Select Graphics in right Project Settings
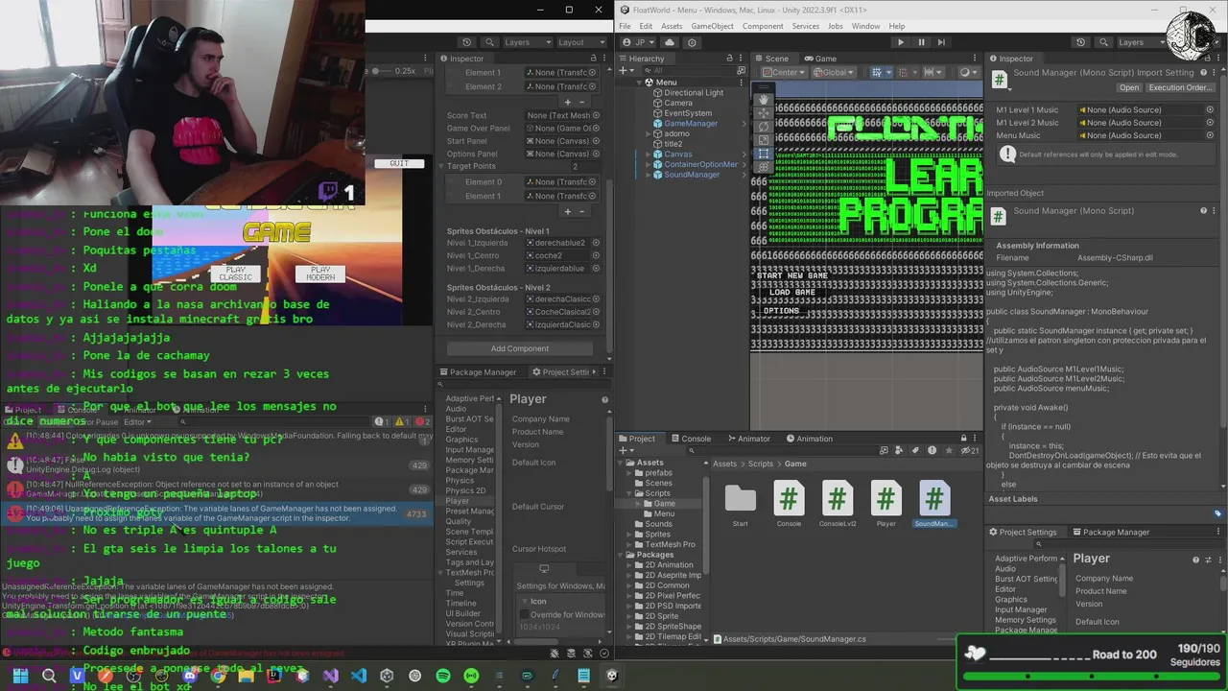The height and width of the screenshot is (691, 1228). pos(1010,599)
